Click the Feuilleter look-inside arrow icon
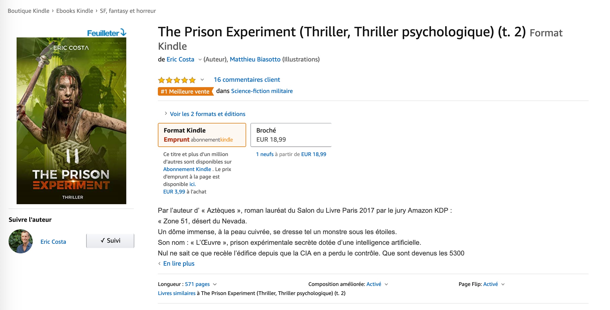 tap(123, 32)
